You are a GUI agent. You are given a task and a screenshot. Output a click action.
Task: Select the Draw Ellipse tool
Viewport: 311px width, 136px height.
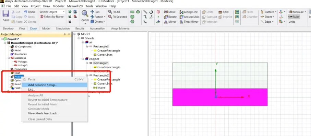(138, 12)
